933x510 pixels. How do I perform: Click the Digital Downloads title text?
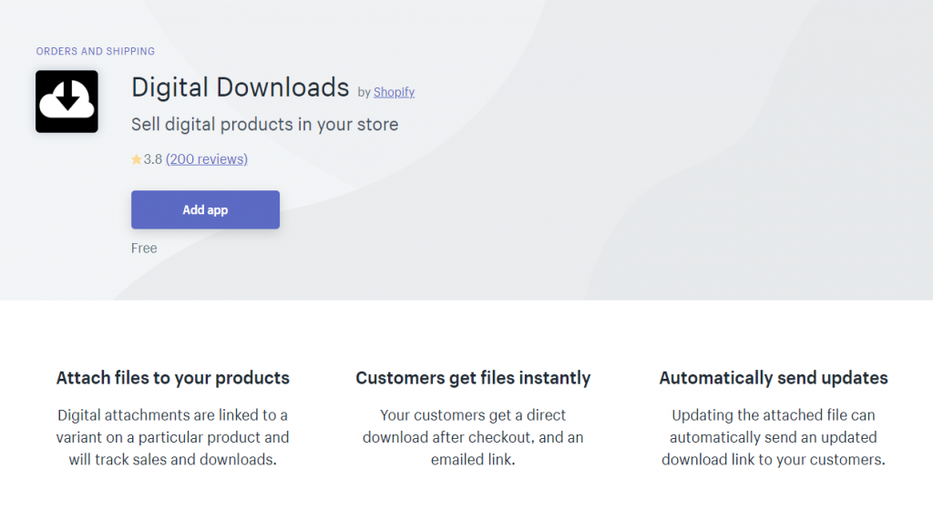tap(240, 87)
